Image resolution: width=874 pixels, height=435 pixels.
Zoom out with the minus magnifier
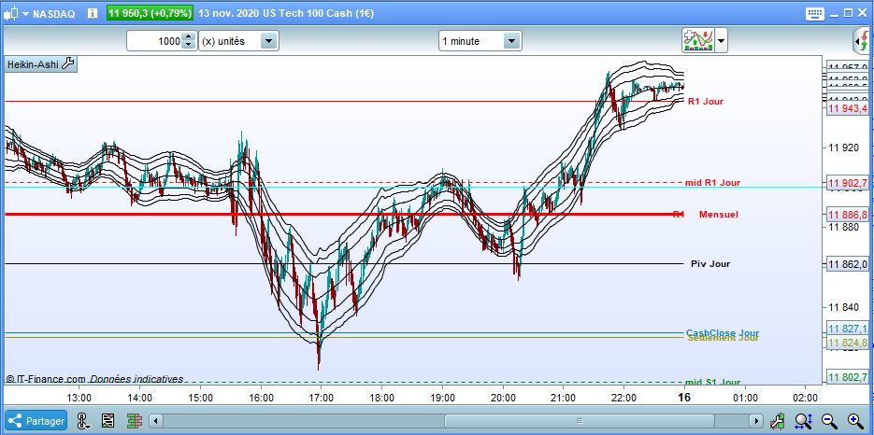click(829, 421)
